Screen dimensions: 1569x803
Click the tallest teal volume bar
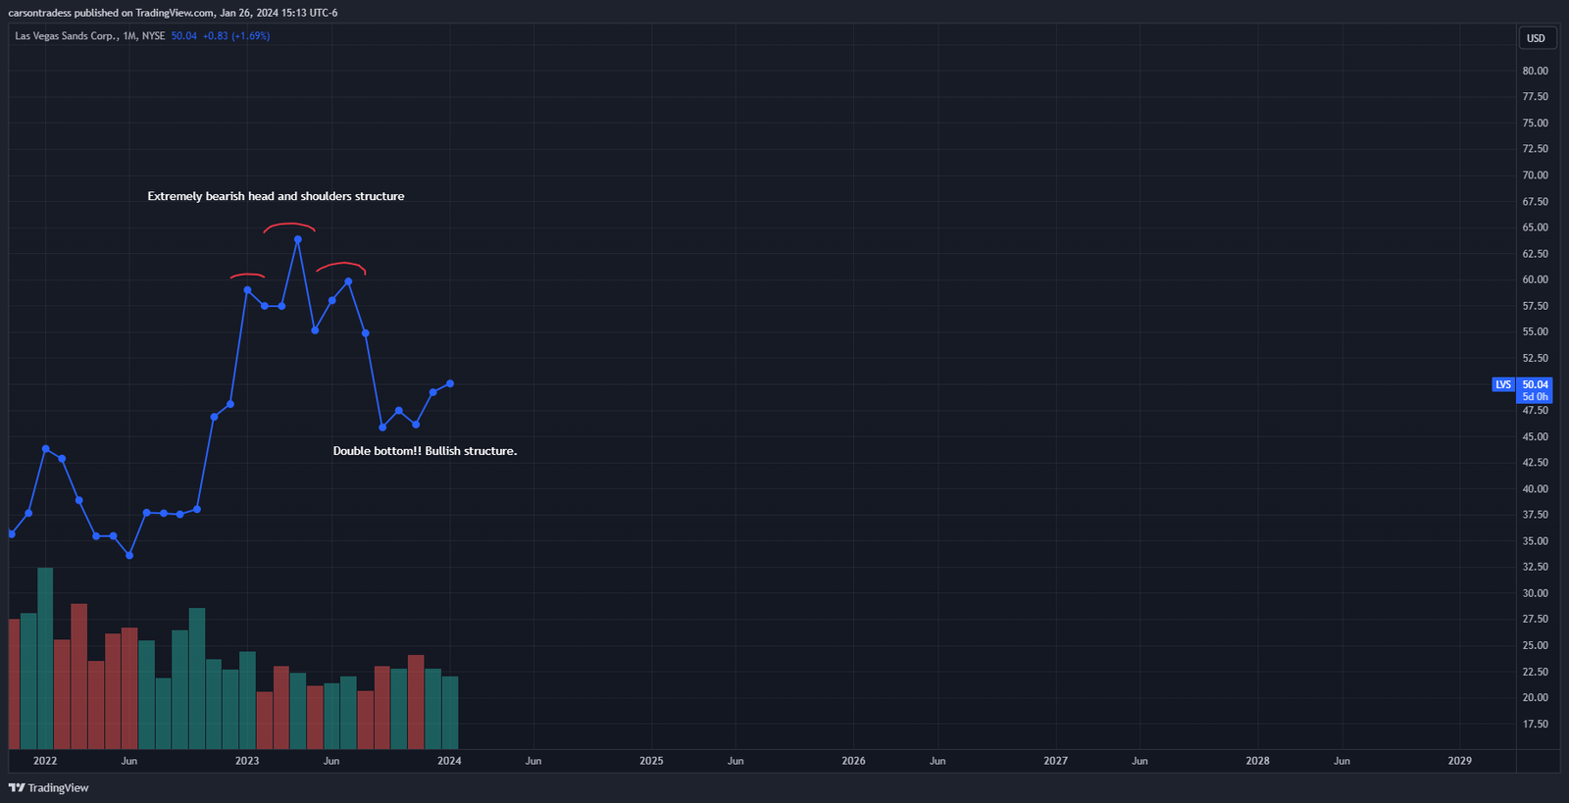click(45, 658)
